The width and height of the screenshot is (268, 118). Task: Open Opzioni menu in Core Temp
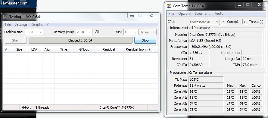[184, 13]
